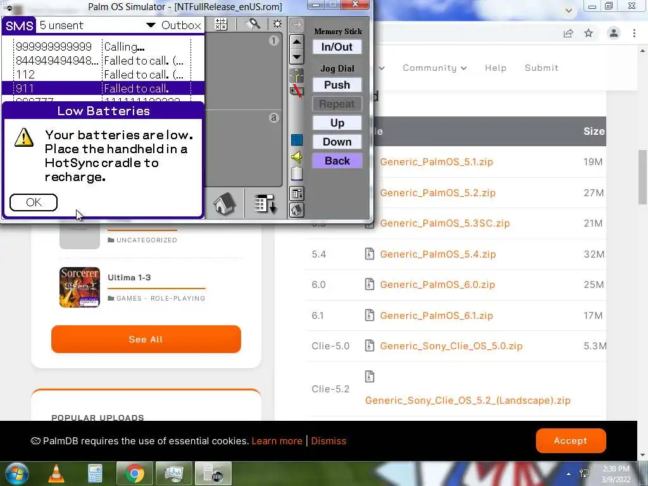Click the yellow speaker sound icon

[x=296, y=157]
